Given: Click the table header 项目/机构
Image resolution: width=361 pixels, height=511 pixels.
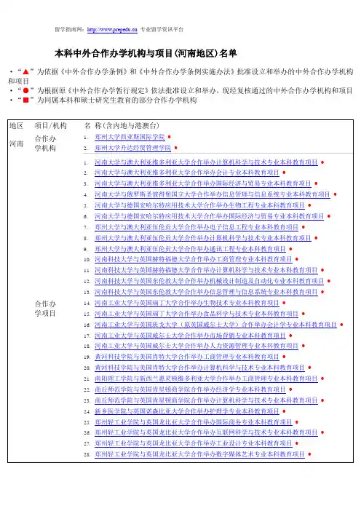Looking at the screenshot, I should click(51, 125).
